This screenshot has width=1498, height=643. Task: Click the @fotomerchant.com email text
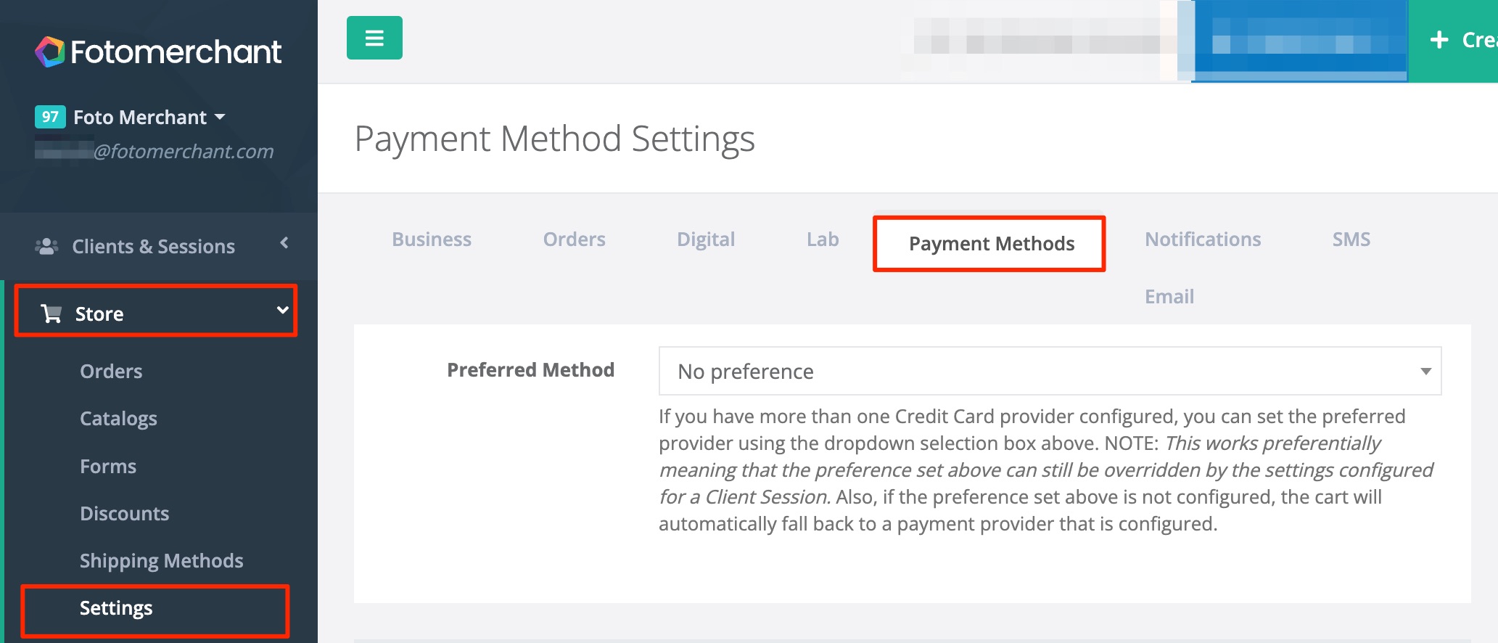[184, 151]
